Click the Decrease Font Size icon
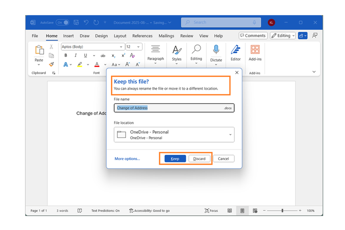 pos(138,64)
